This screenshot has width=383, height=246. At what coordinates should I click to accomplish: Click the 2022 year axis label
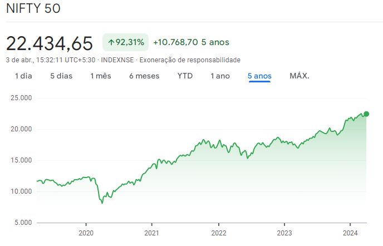click(218, 233)
